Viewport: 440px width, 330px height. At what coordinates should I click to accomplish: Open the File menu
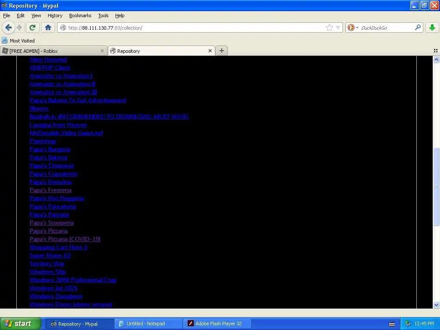6,15
